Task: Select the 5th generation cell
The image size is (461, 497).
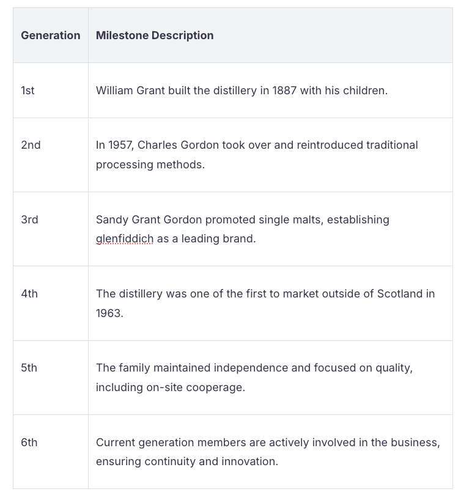Action: pyautogui.click(x=29, y=368)
